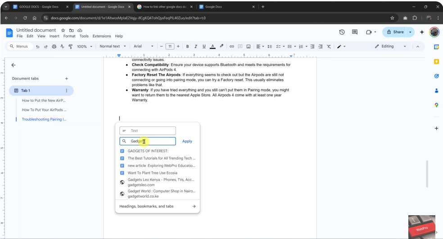443x239 pixels.
Task: Select the gadgetsleo.com web result
Action: [x=158, y=182]
